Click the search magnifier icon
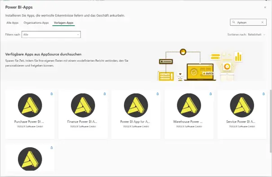Viewport: 272px width, 177px height. 234,22
